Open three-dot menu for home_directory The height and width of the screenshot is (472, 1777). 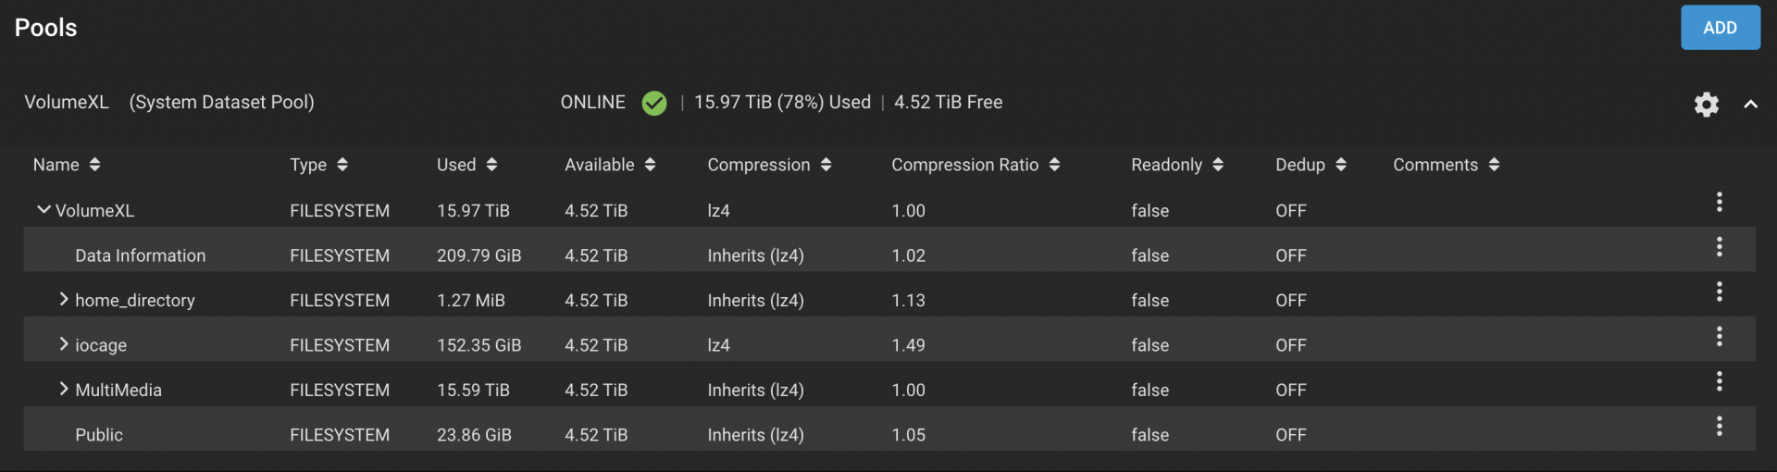1719,292
